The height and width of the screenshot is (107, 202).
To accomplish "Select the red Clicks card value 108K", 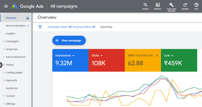I will coord(99,63).
